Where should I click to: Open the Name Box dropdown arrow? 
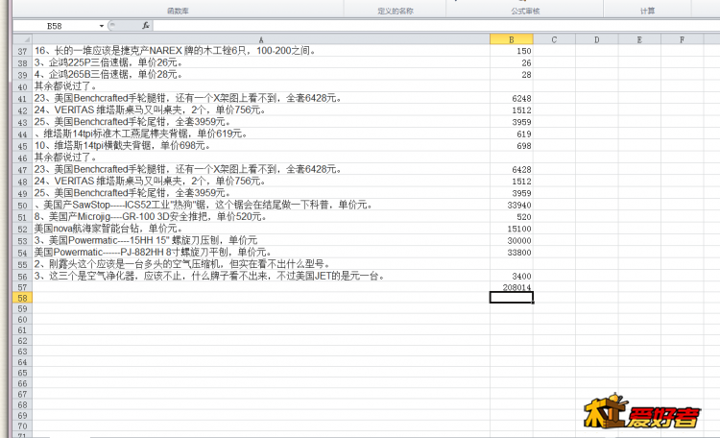tap(102, 26)
